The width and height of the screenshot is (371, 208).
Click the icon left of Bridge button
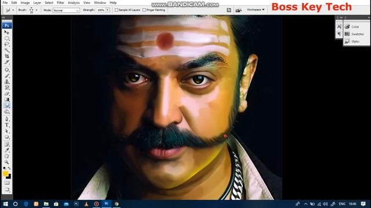tap(229, 10)
